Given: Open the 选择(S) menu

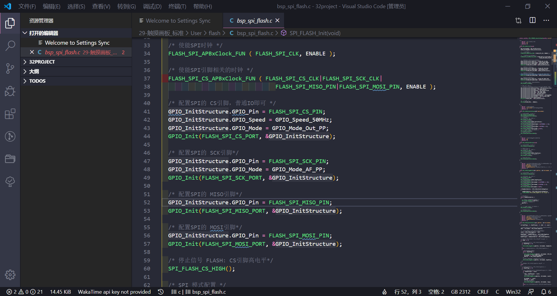Looking at the screenshot, I should [76, 6].
